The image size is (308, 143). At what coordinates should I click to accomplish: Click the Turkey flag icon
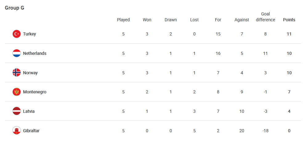click(17, 34)
